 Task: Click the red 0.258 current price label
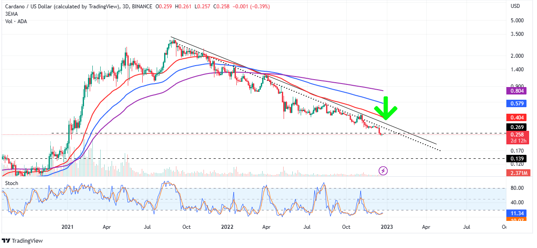[517, 134]
